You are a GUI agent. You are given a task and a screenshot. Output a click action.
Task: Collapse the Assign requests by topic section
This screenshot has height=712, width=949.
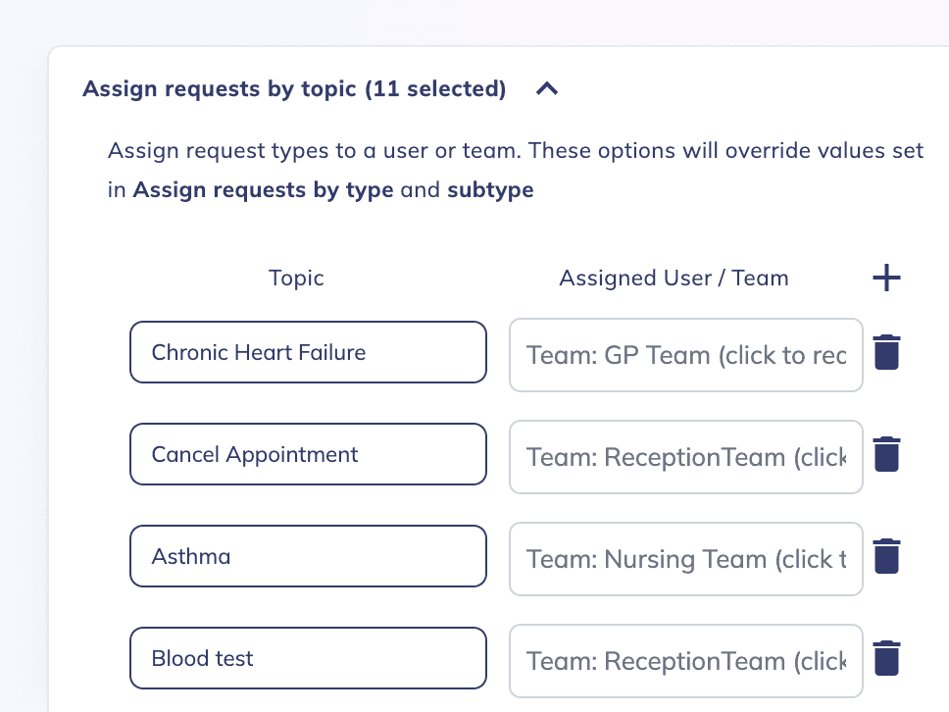[546, 88]
